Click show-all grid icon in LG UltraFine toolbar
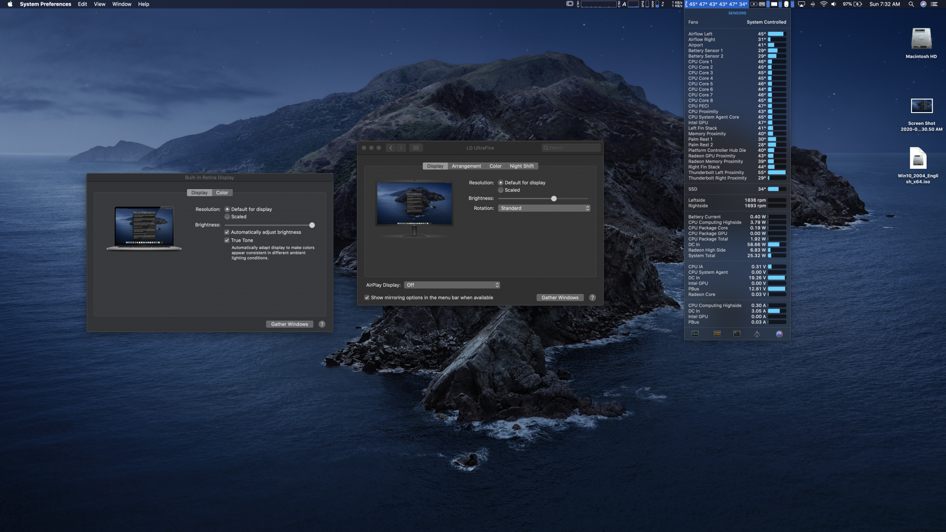The height and width of the screenshot is (532, 946). pos(416,148)
